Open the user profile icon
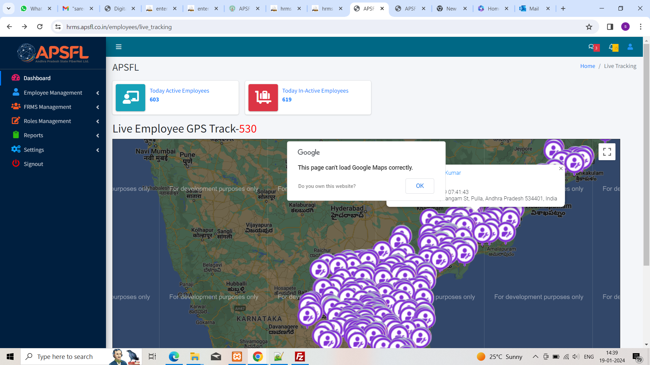 pyautogui.click(x=630, y=47)
